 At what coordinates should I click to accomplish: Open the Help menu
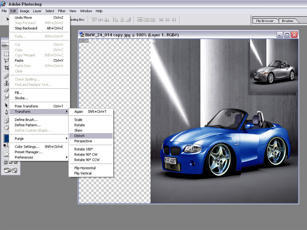click(99, 11)
